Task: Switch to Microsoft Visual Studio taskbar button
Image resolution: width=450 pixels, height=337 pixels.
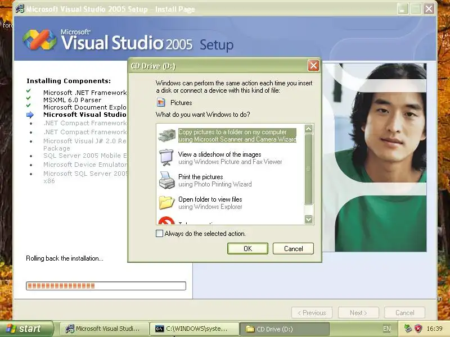Action: pyautogui.click(x=104, y=329)
